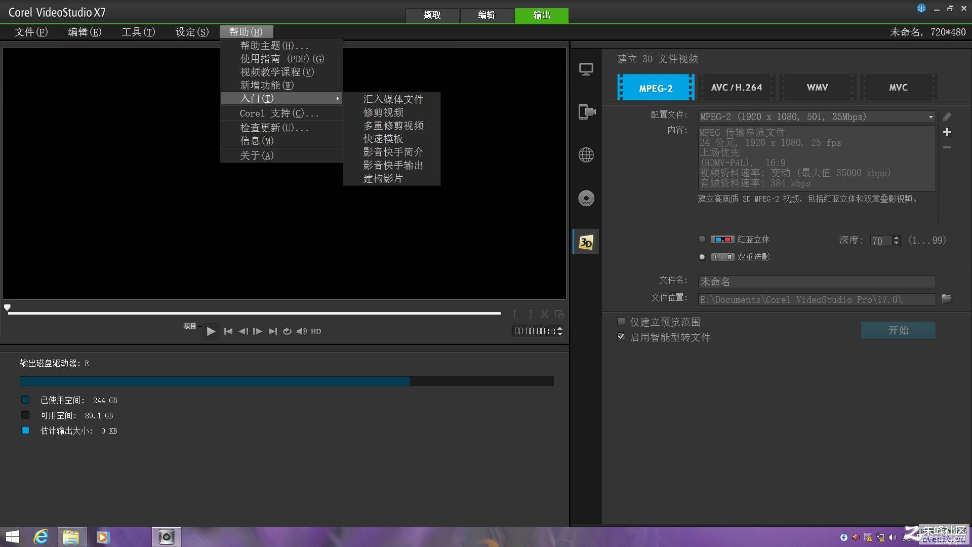Launch Internet Explorer from the taskbar
The width and height of the screenshot is (972, 547).
pyautogui.click(x=41, y=537)
